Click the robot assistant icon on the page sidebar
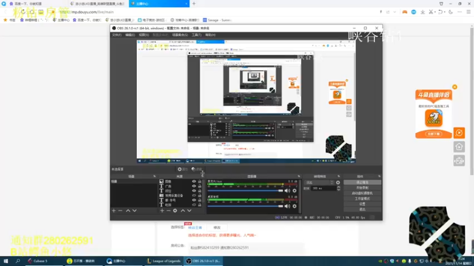Viewport: 474px width, 266px height. [x=459, y=161]
